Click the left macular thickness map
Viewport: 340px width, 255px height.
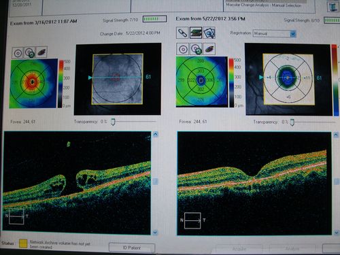pos(33,83)
